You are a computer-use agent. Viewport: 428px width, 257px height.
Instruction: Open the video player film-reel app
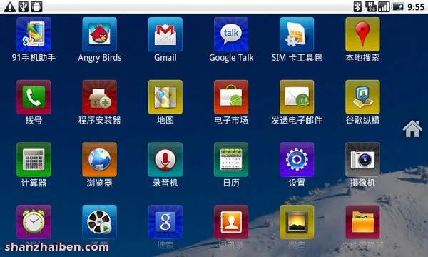[100, 222]
